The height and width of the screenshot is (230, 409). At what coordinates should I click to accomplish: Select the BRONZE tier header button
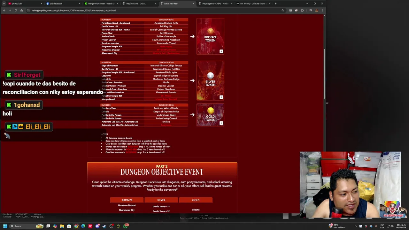pos(127,200)
